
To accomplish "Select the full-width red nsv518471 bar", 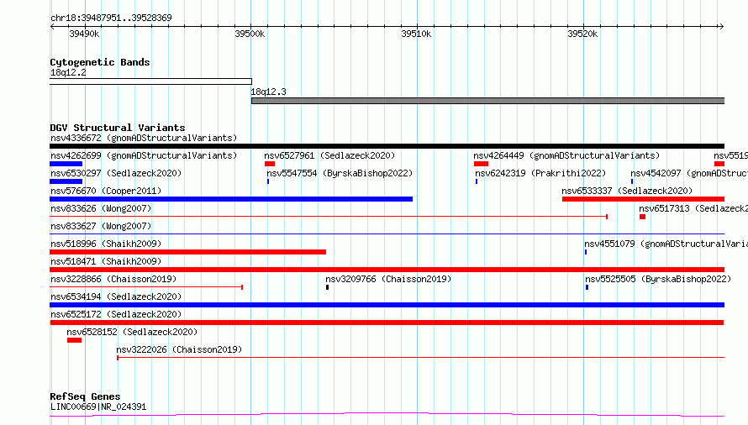I will [387, 270].
